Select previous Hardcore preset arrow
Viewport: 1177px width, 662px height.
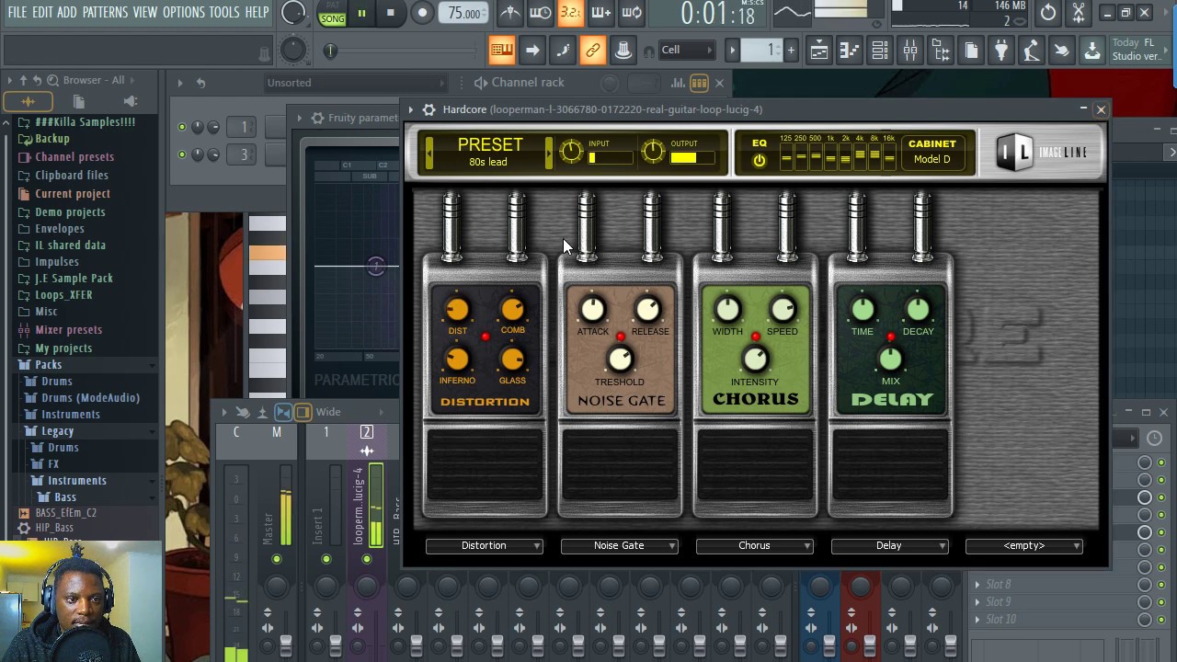point(429,153)
